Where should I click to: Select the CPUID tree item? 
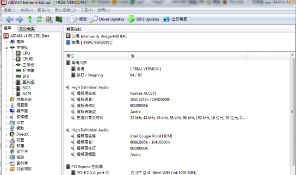(28, 59)
